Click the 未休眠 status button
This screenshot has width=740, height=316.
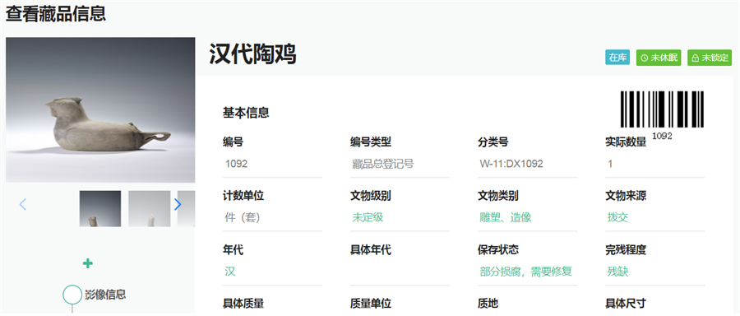659,58
